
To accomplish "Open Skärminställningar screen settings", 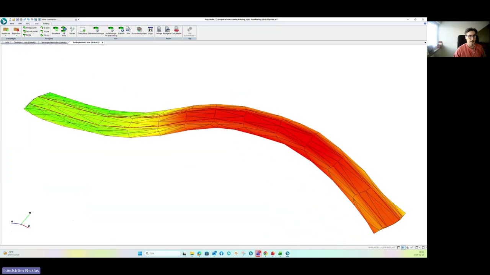I will click(x=96, y=31).
